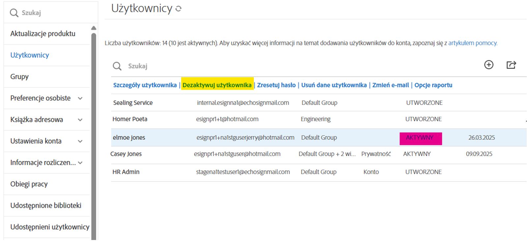The width and height of the screenshot is (527, 241).
Task: Open the artykułem pomocy help link
Action: coord(472,43)
